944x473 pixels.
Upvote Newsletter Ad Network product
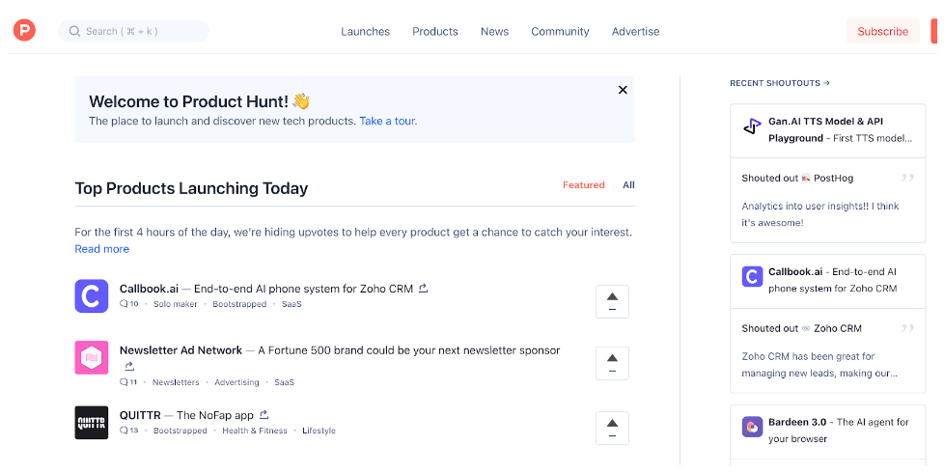point(612,364)
